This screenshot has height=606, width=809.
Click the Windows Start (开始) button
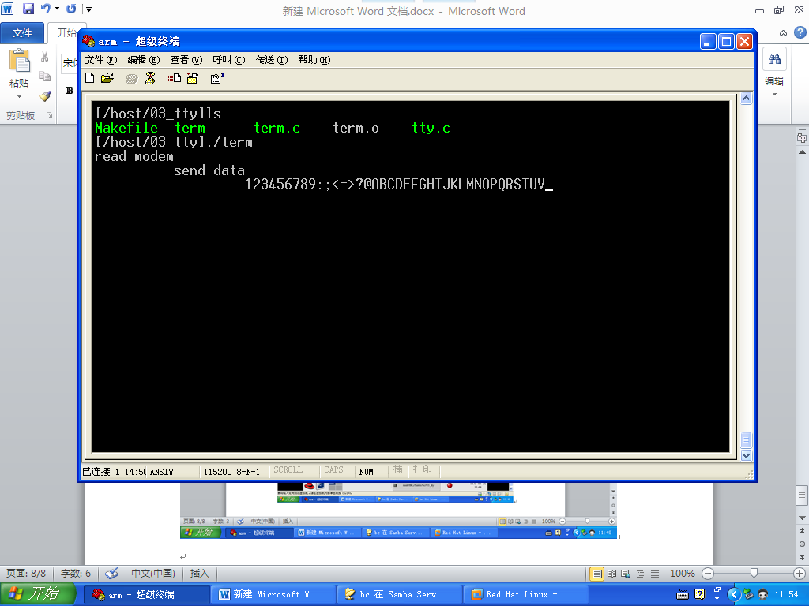coord(38,594)
